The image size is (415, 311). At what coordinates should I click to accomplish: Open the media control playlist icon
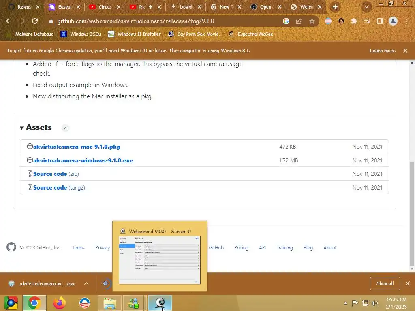coord(367,21)
